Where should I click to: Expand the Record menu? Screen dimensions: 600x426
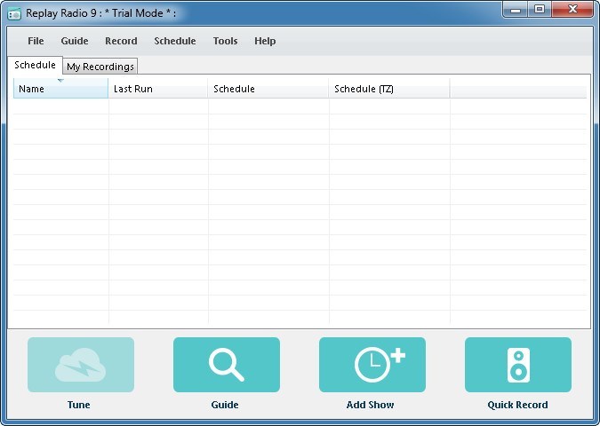[121, 41]
